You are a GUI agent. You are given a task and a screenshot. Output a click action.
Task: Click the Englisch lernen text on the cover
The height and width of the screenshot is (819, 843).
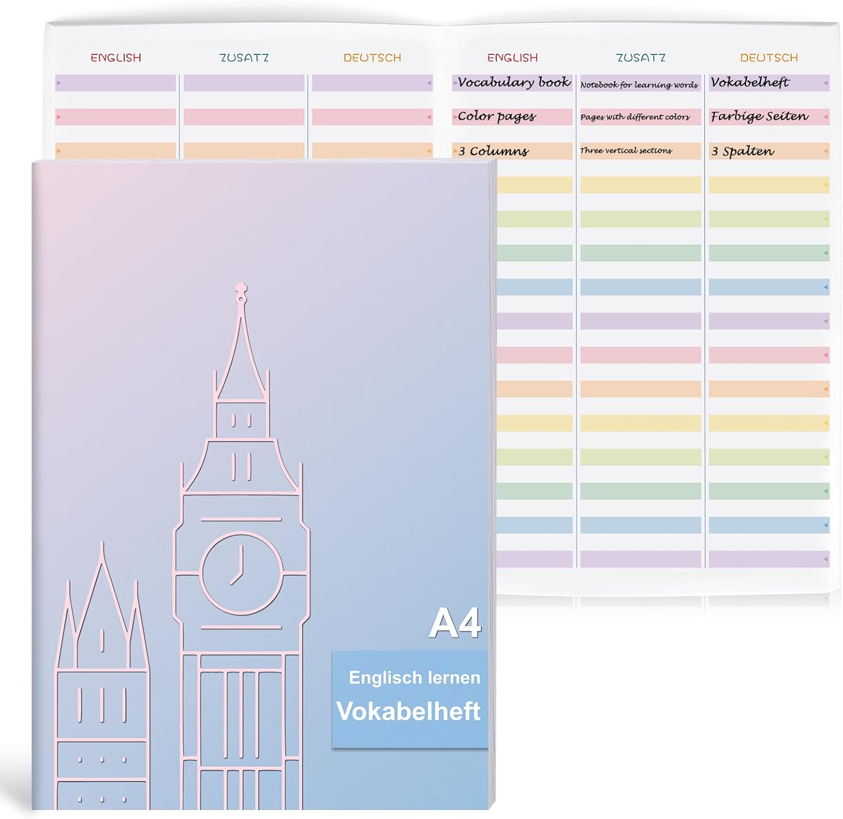414,677
